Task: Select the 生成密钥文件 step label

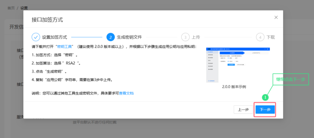Action: click(x=129, y=37)
